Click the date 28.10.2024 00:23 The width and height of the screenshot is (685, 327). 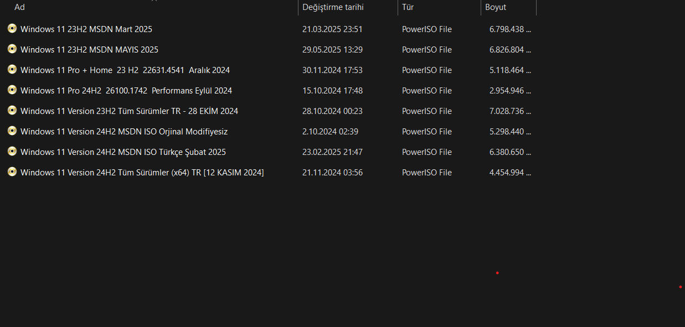click(x=332, y=111)
